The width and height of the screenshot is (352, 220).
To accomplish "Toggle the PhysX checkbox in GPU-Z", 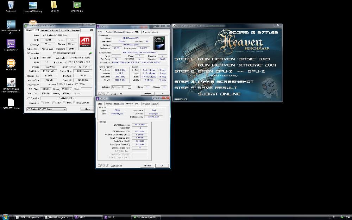I will 64,103.
